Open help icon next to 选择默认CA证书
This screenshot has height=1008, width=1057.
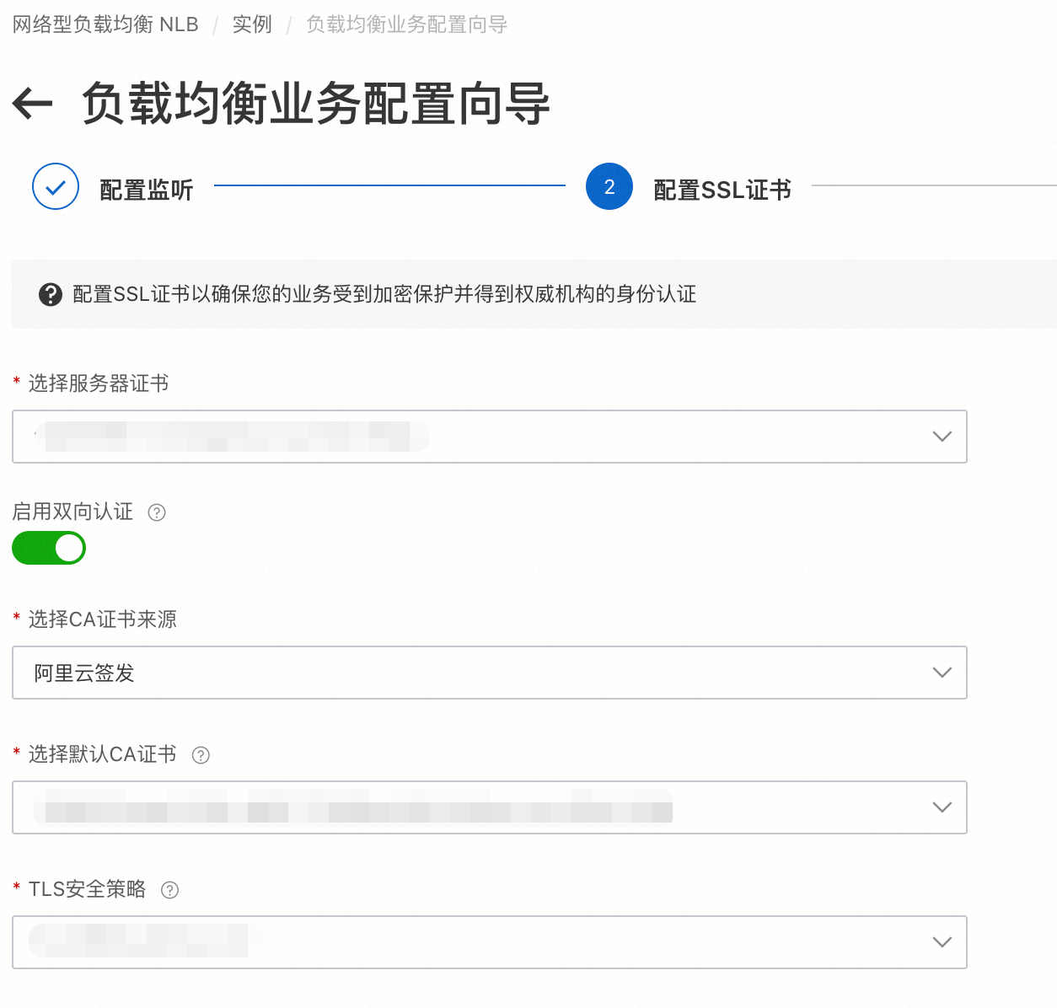point(201,755)
